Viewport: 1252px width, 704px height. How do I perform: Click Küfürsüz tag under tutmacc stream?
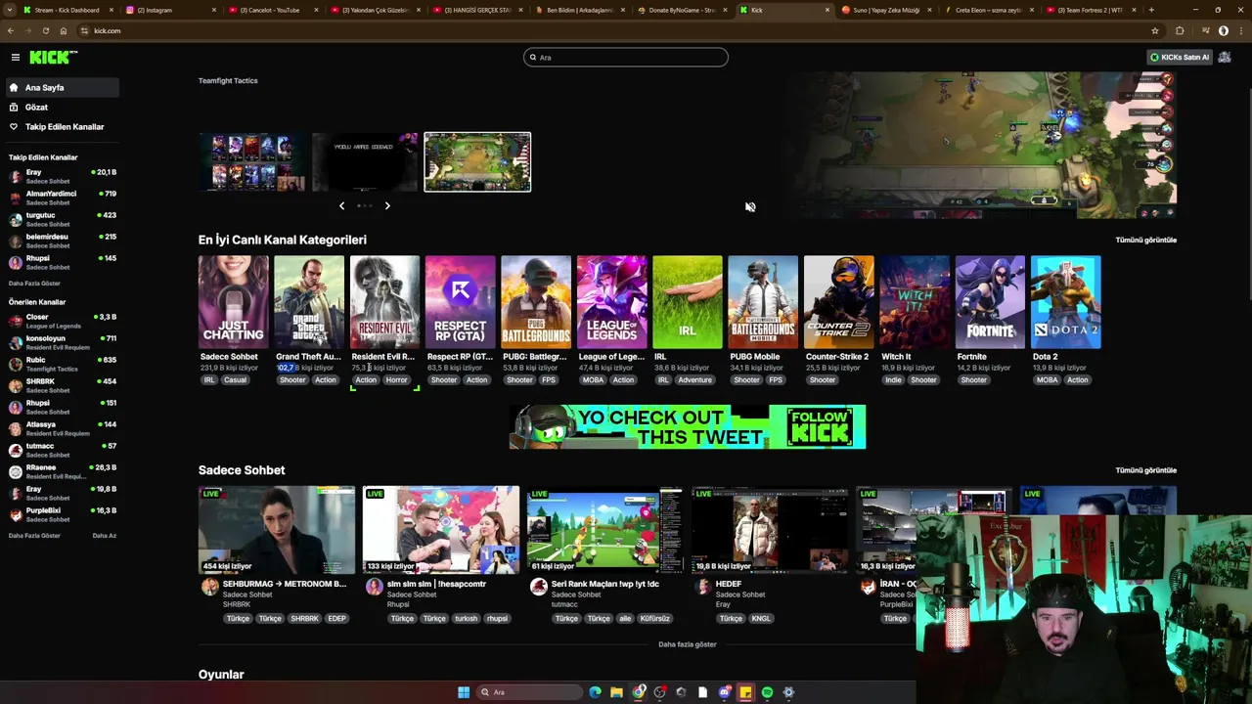pos(654,619)
